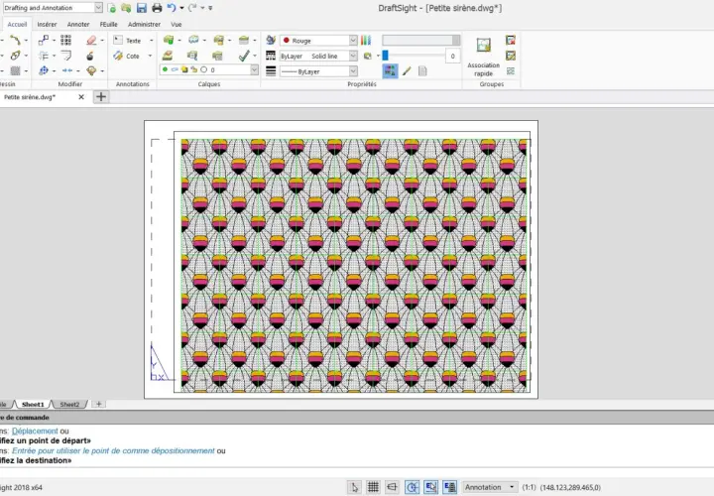
Task: Toggle Entity Snaps in status bar
Action: (430, 487)
